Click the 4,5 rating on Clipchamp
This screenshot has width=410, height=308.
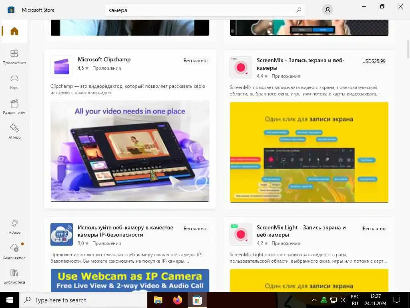click(83, 68)
